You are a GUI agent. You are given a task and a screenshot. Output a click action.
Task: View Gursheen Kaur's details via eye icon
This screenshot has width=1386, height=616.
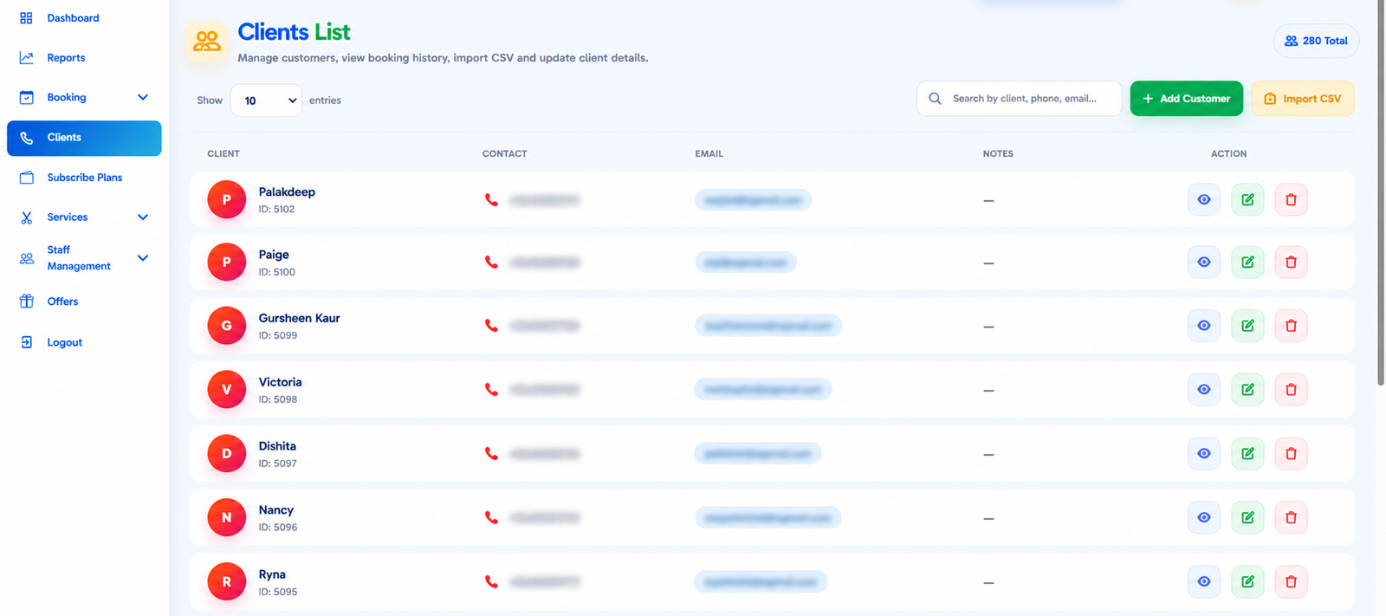coord(1204,326)
